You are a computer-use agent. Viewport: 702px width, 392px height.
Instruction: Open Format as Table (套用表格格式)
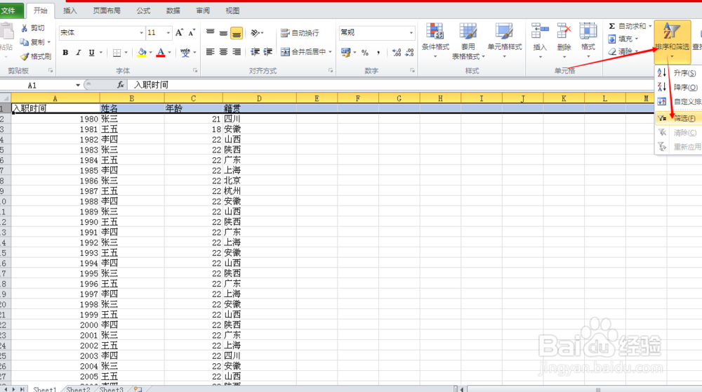click(468, 41)
